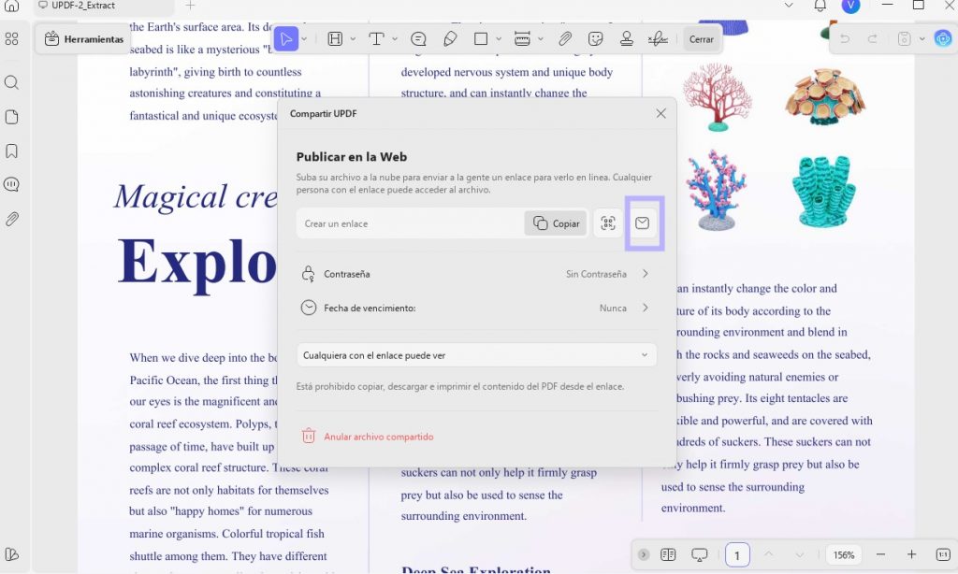
Task: Add a new tab with plus icon
Action: 190,6
